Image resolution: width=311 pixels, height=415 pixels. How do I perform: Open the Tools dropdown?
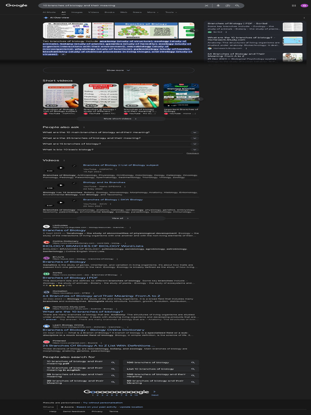[171, 12]
